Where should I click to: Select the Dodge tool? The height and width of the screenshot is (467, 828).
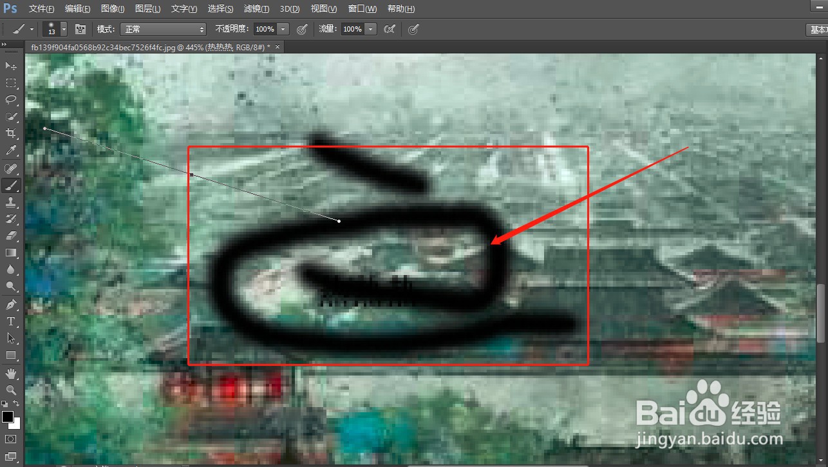pos(11,286)
